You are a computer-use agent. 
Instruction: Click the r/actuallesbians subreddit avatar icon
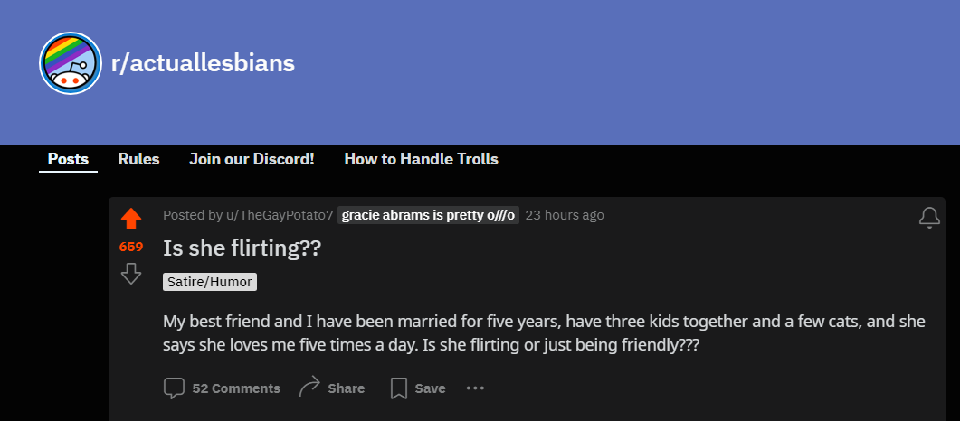click(x=70, y=63)
